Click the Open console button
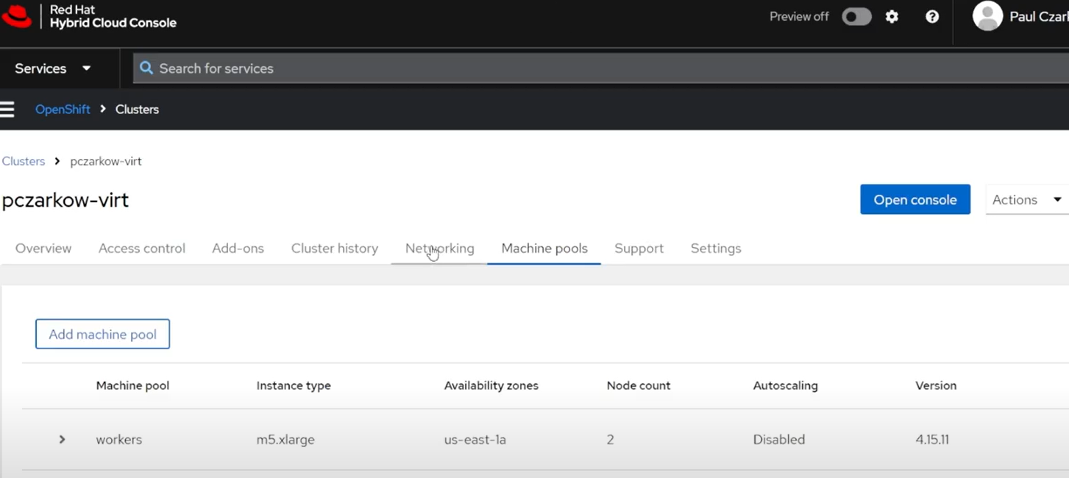Viewport: 1069px width, 478px height. (914, 200)
